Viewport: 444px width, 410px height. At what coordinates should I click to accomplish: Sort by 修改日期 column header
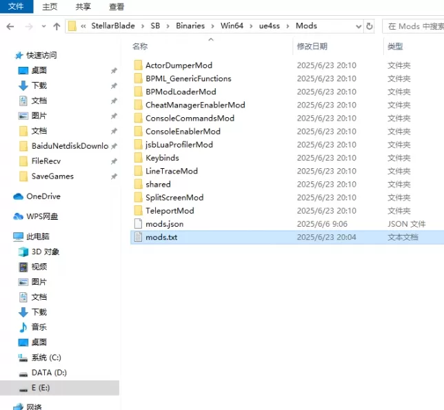point(312,46)
